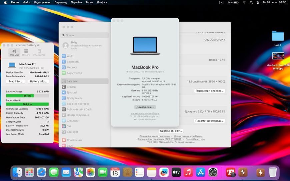Click the Mac Info... button
This screenshot has height=181, width=290.
click(x=16, y=81)
